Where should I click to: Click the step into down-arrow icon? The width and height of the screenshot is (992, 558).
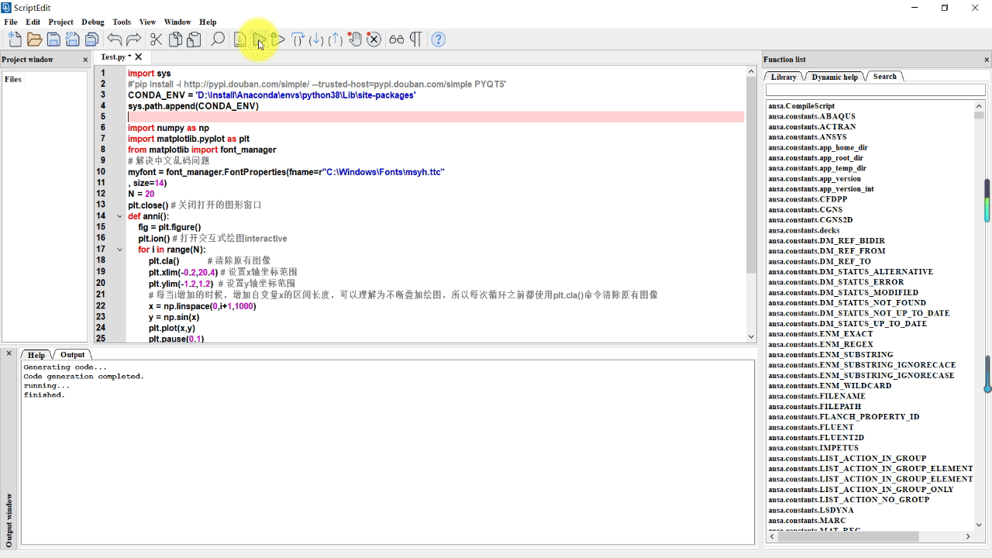pyautogui.click(x=316, y=40)
